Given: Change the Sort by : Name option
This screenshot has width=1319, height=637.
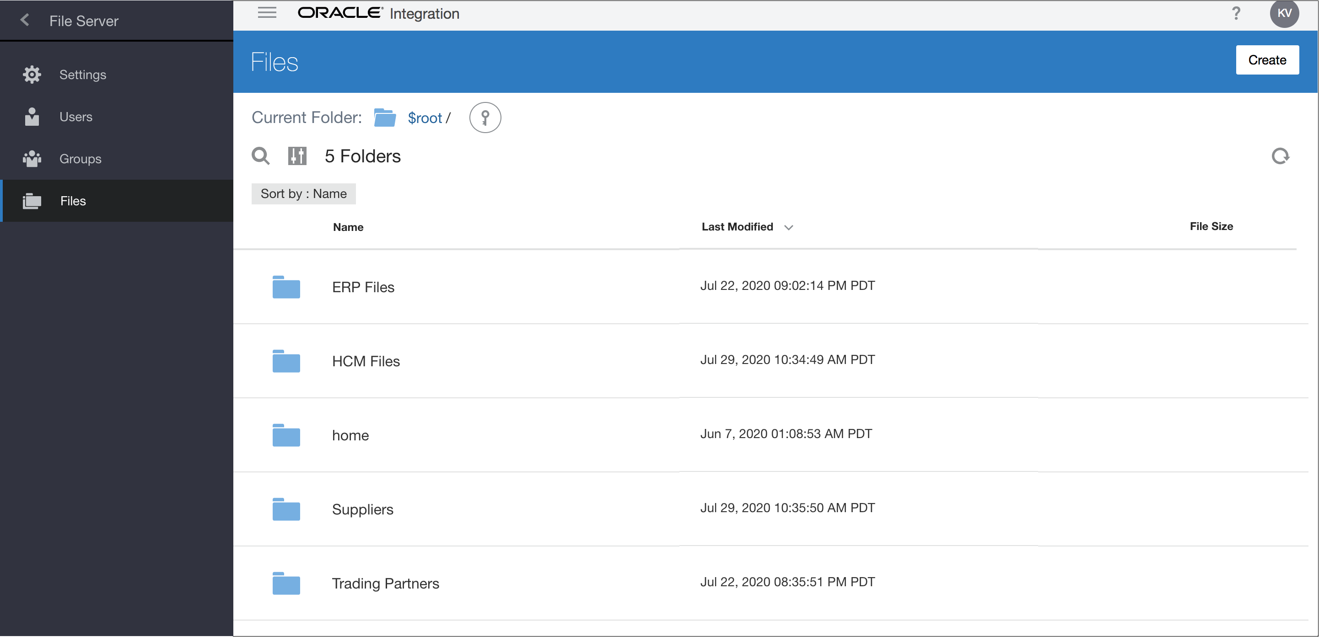Looking at the screenshot, I should [303, 193].
